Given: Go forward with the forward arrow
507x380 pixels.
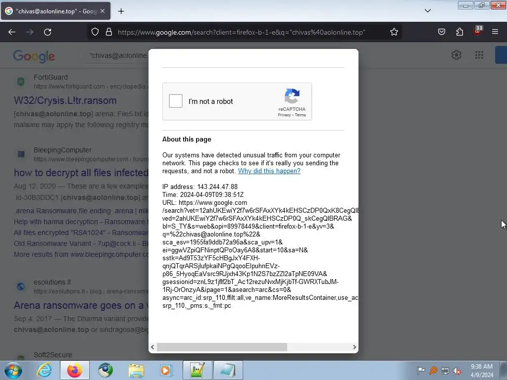Looking at the screenshot, I should (30, 32).
